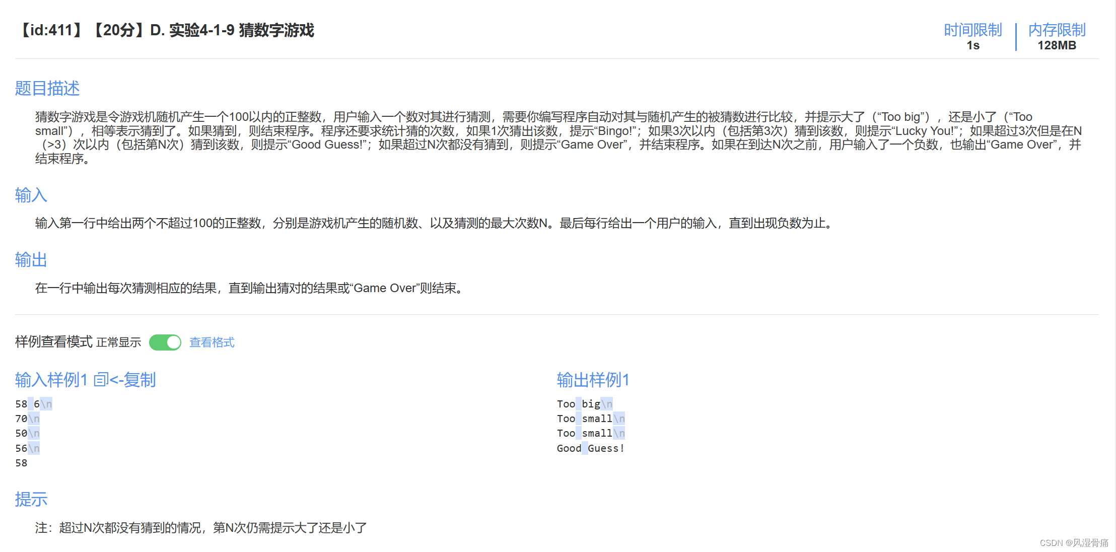This screenshot has width=1116, height=552.
Task: Click the 输入 section header
Action: (30, 195)
